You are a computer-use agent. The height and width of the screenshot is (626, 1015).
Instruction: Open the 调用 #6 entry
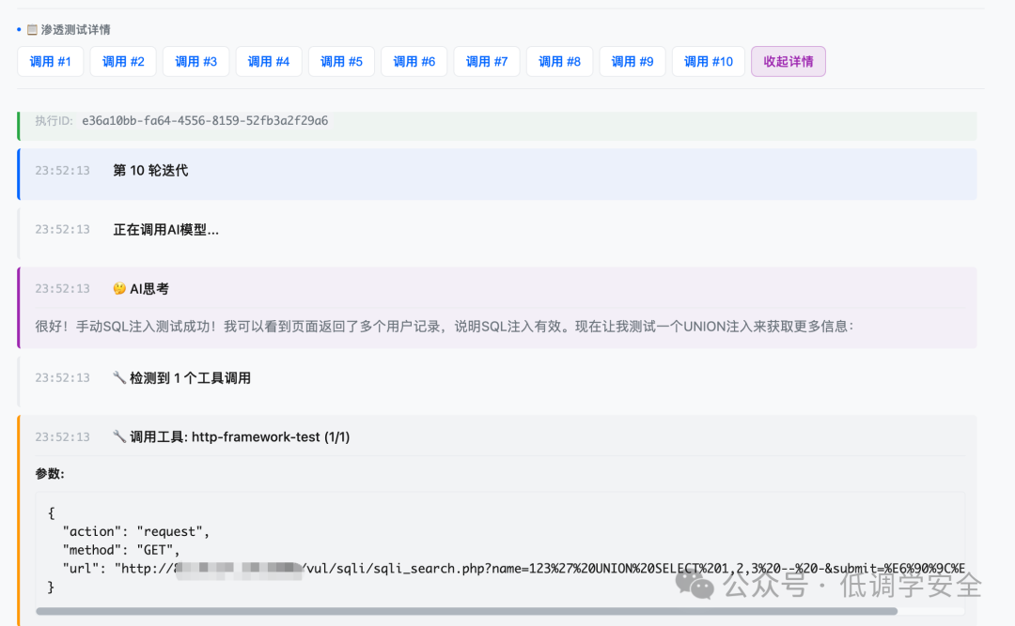tap(414, 61)
